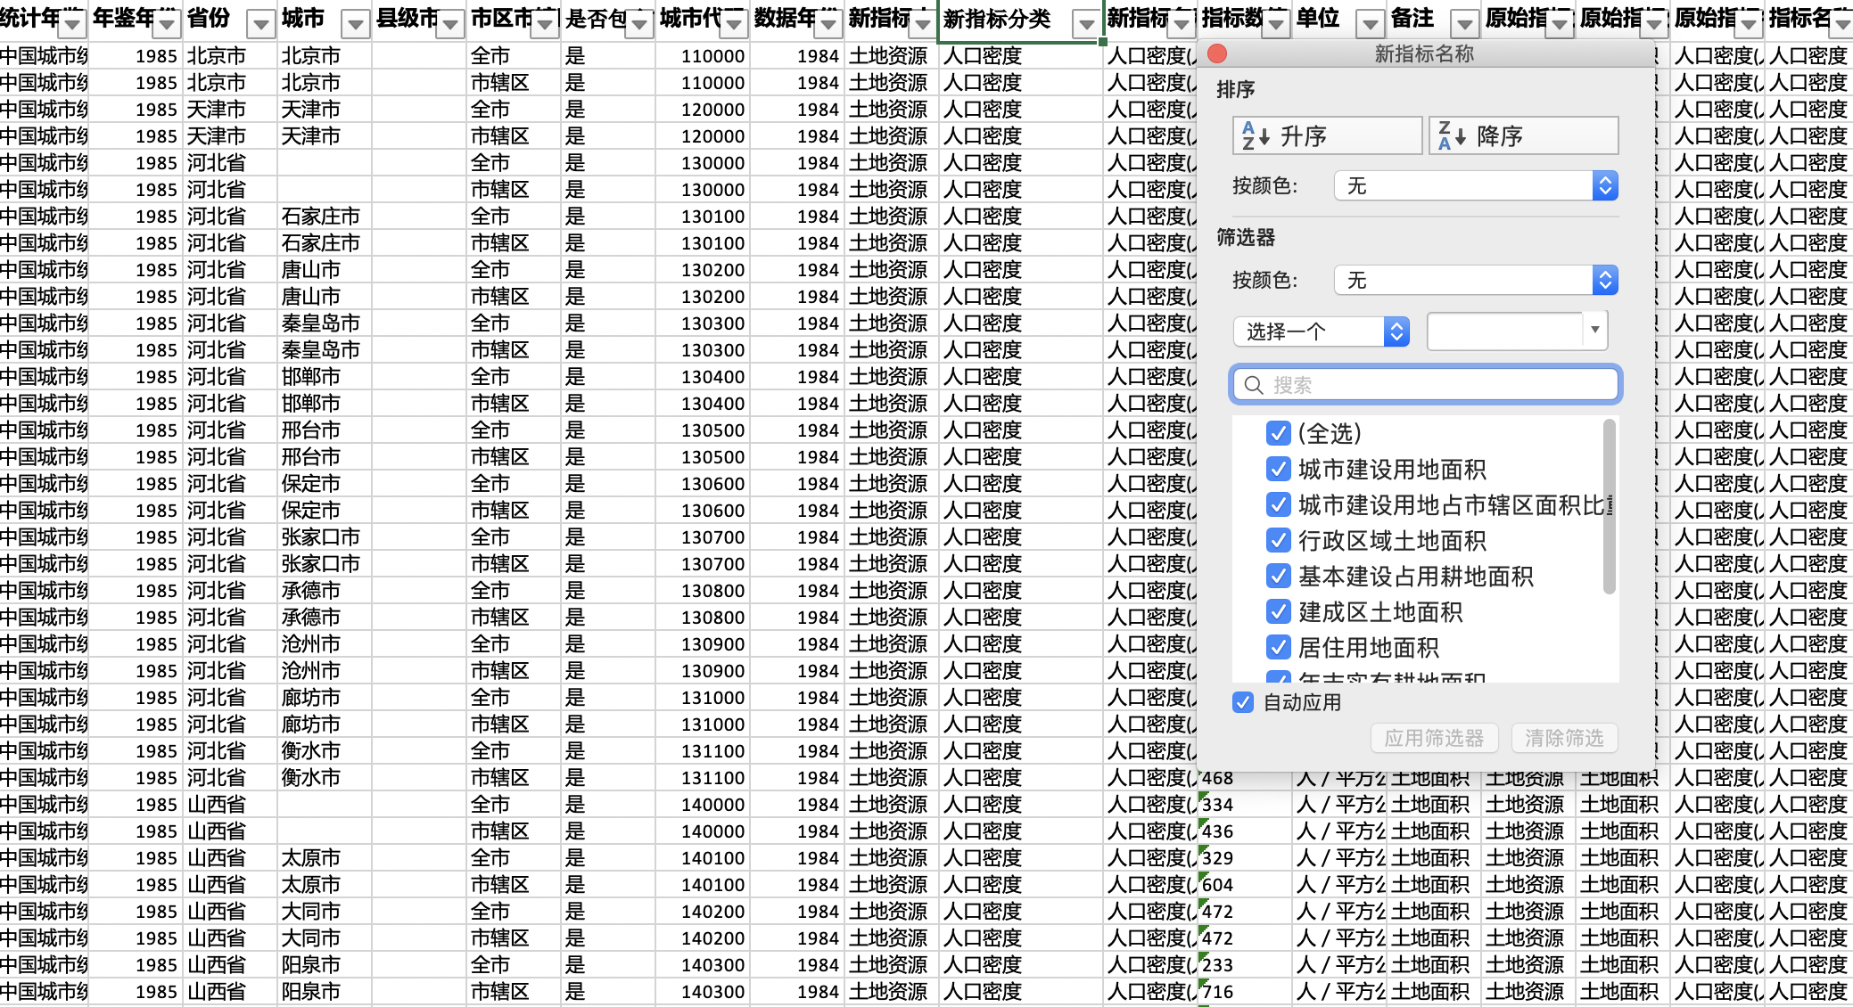This screenshot has width=1853, height=1007.
Task: Expand the 选择一个 condition dropdown
Action: point(1396,332)
